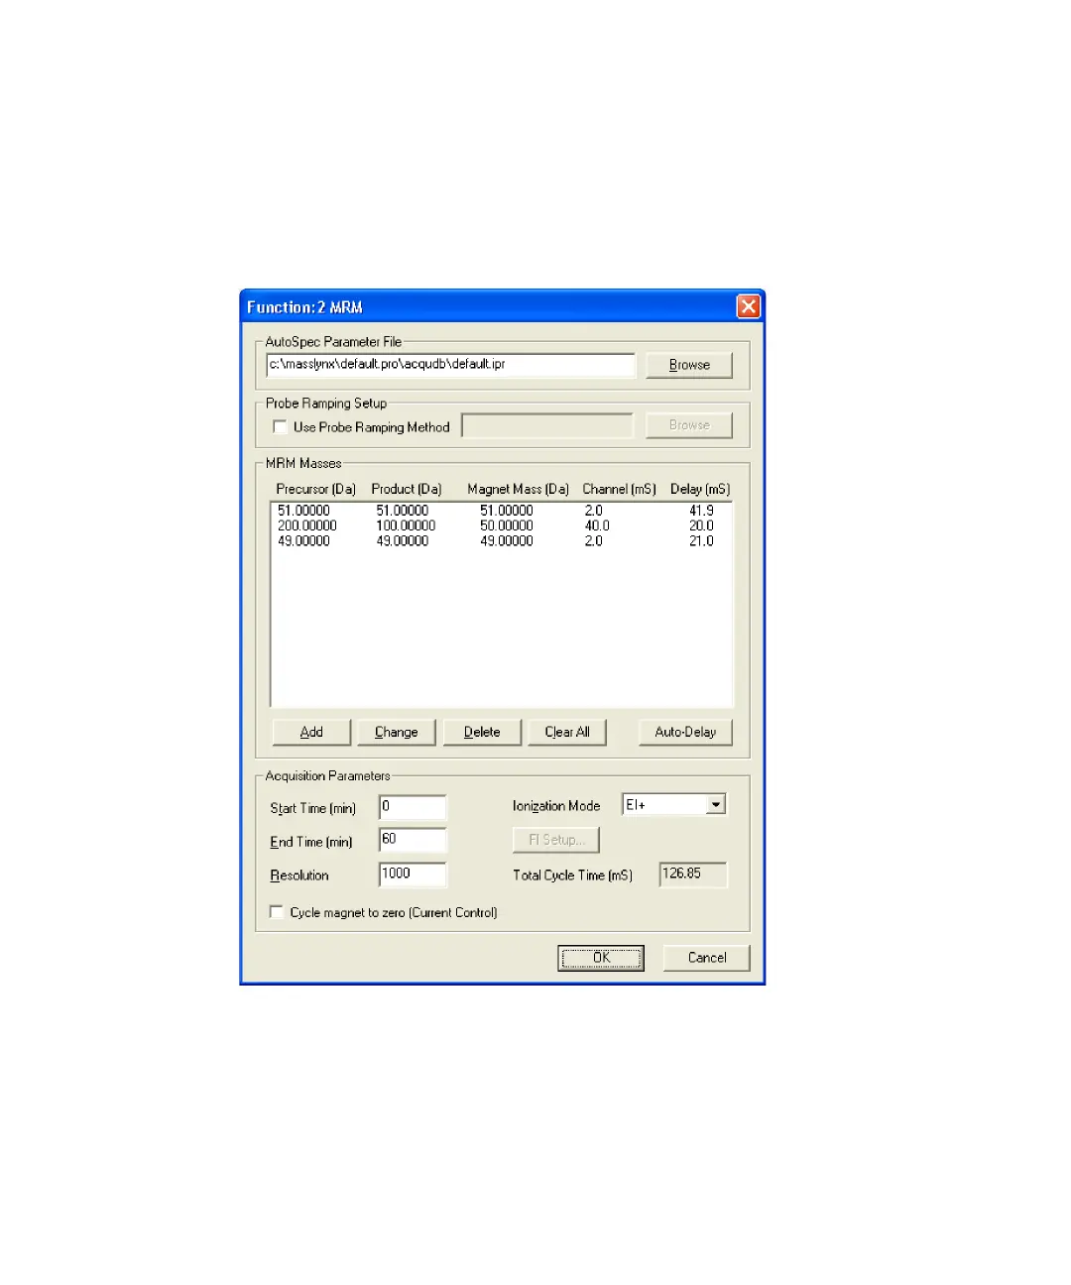Image resolution: width=1071 pixels, height=1285 pixels.
Task: Close the Function:2 MRM dialog
Action: coord(749,306)
